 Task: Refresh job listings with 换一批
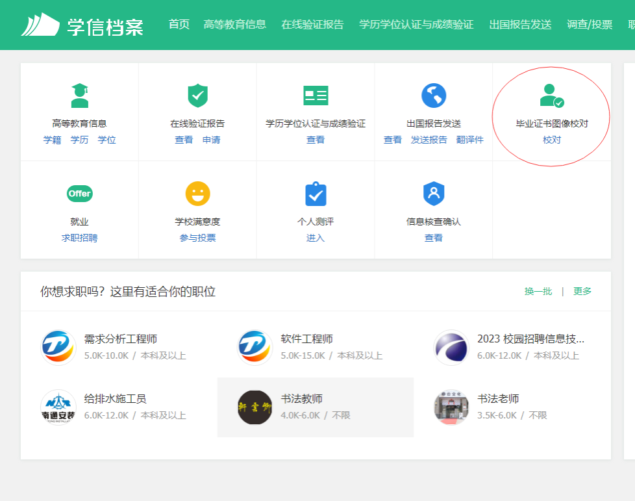[x=538, y=291]
